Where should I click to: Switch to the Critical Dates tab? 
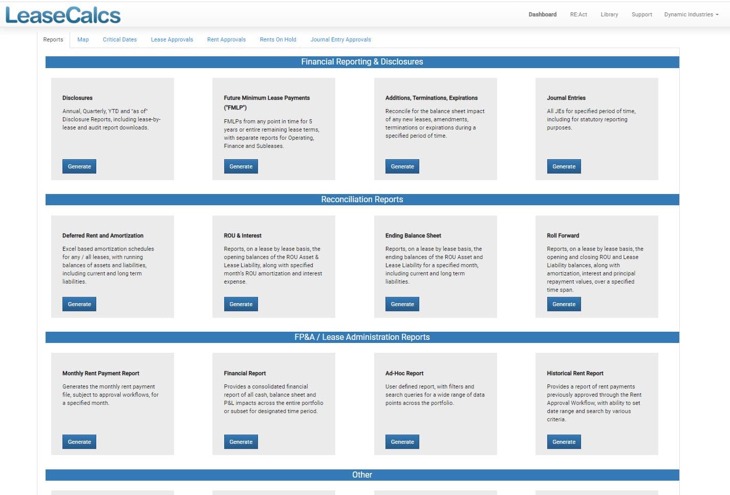(x=120, y=39)
